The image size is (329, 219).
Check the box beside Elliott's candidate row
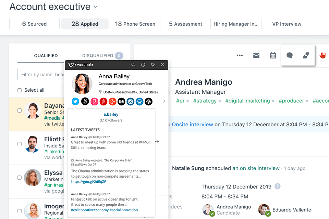20,144
